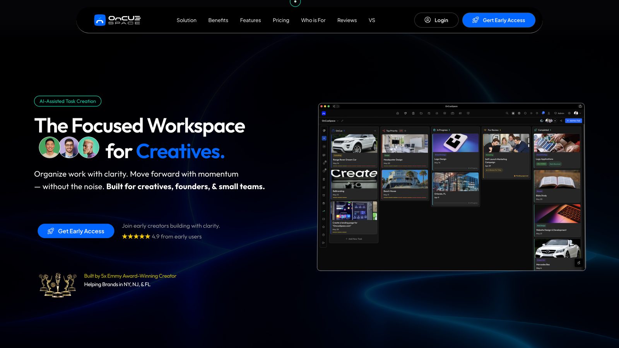The width and height of the screenshot is (619, 348).
Task: Open the Headquater Design task card
Action: [405, 150]
